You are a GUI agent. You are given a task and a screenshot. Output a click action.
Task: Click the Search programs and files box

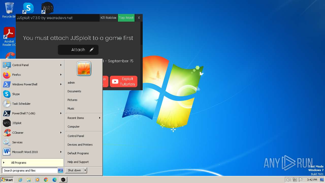point(30,171)
